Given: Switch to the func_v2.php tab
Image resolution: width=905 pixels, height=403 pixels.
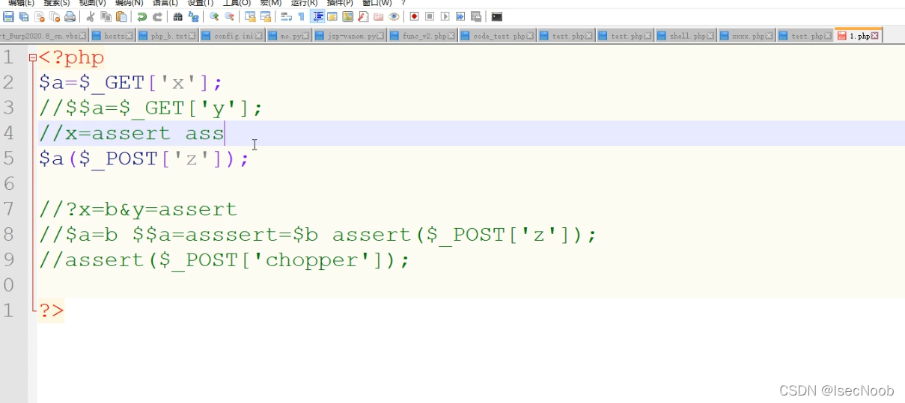Looking at the screenshot, I should click(x=423, y=36).
